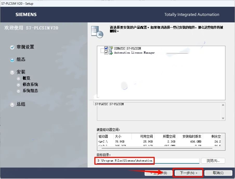
Task: Click the S7-PLATIC S7-PLCSIM description text
Action: click(x=109, y=104)
